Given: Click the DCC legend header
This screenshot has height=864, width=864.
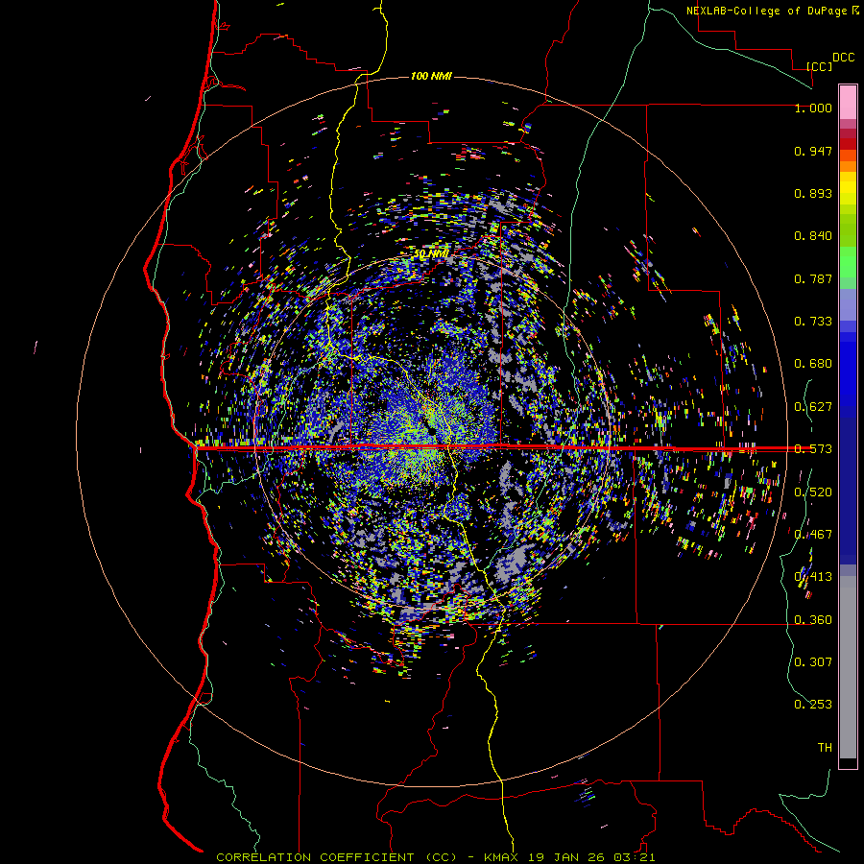Looking at the screenshot, I should [x=843, y=58].
